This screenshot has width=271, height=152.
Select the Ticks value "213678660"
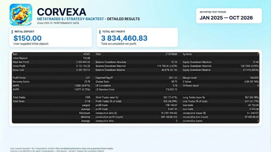(x=171, y=54)
